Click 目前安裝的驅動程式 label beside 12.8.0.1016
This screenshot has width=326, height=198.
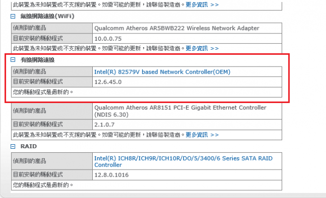pos(38,175)
